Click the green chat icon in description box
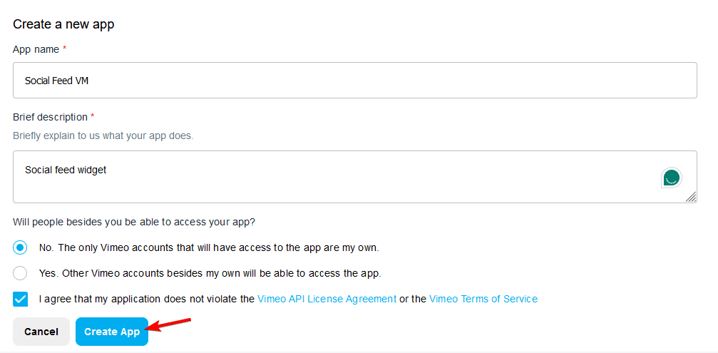Viewport: 718px width, 353px height. point(671,178)
